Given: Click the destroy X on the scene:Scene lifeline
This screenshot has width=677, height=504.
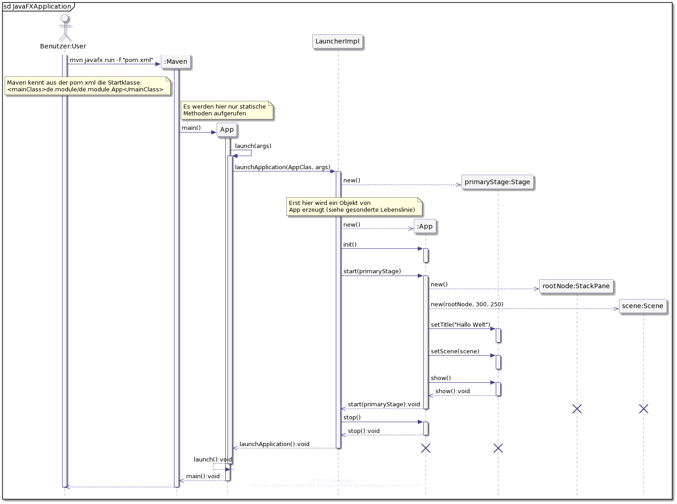Looking at the screenshot, I should (643, 409).
